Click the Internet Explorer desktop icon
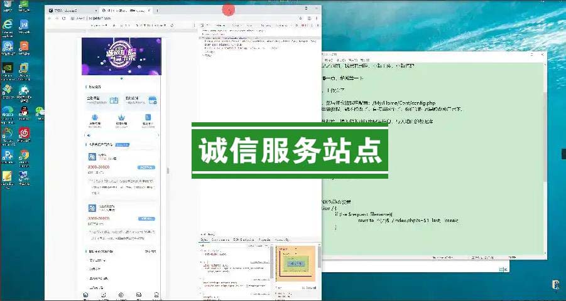 (8, 25)
